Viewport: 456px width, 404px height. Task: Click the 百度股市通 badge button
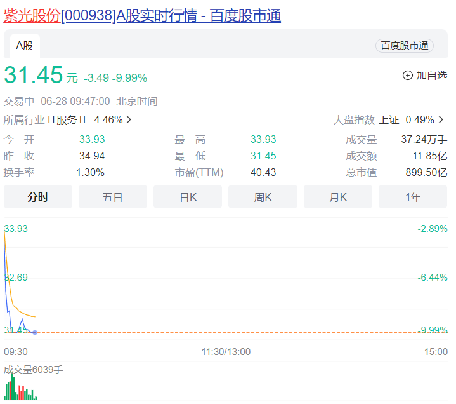pyautogui.click(x=405, y=46)
